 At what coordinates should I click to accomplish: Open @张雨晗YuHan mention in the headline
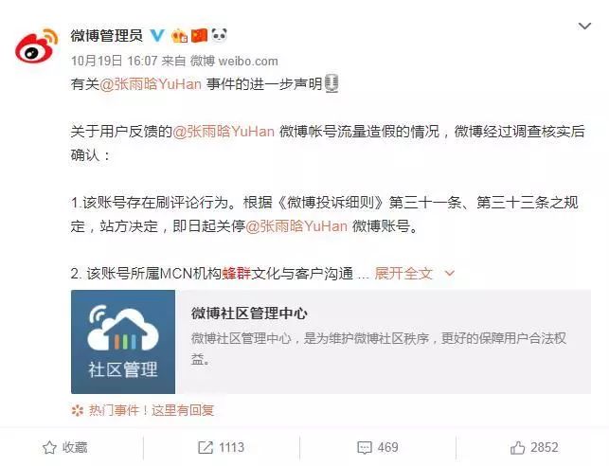click(151, 84)
